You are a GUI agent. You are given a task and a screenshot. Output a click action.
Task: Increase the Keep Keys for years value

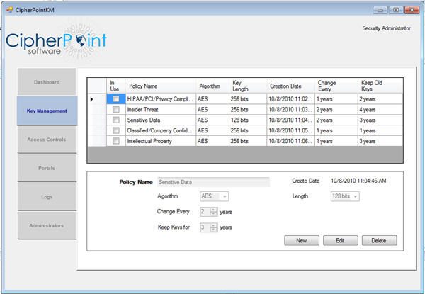coord(214,225)
